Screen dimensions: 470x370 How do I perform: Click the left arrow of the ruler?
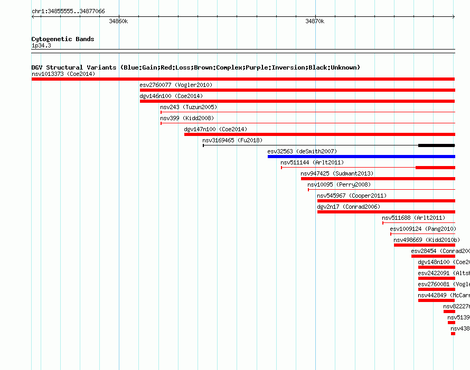tap(33, 16)
